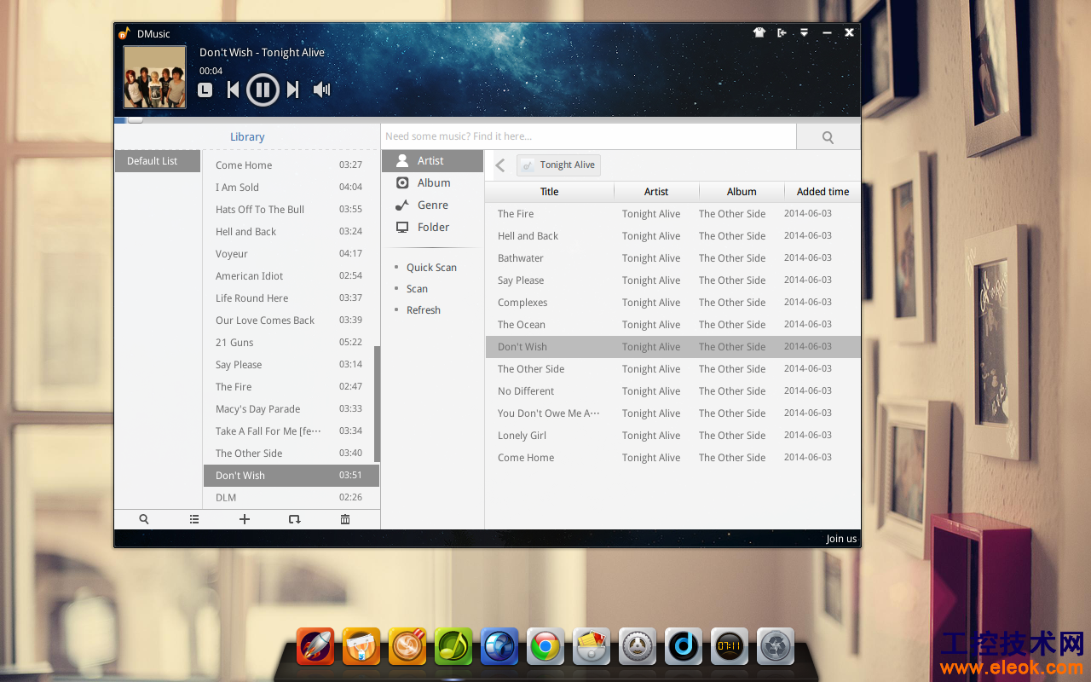
Task: Sort by Title column header
Action: click(x=550, y=192)
